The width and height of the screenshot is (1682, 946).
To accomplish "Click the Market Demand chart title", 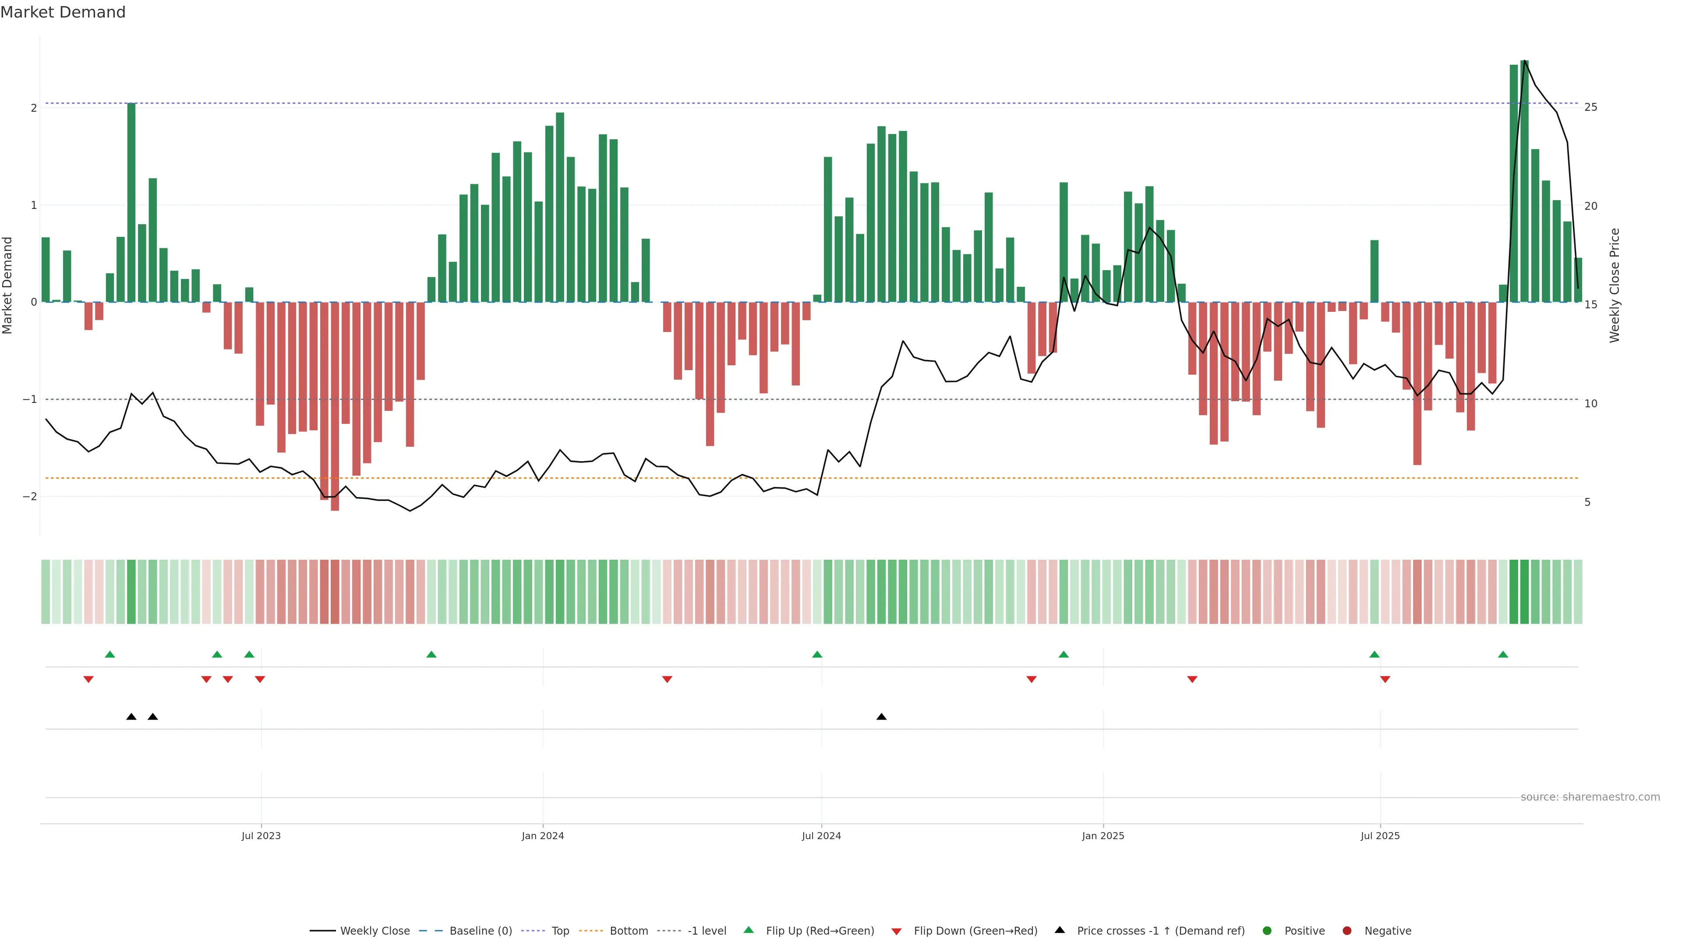I will click(x=63, y=12).
